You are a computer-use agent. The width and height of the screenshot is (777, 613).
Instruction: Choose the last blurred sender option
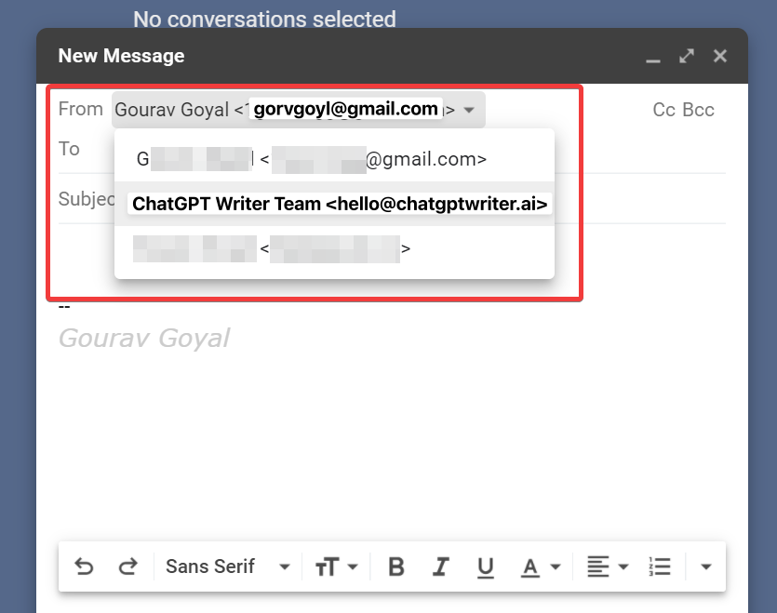point(334,248)
